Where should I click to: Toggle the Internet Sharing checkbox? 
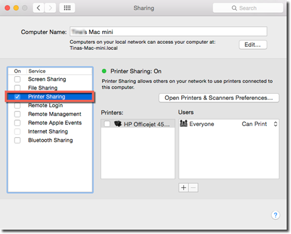tap(18, 132)
